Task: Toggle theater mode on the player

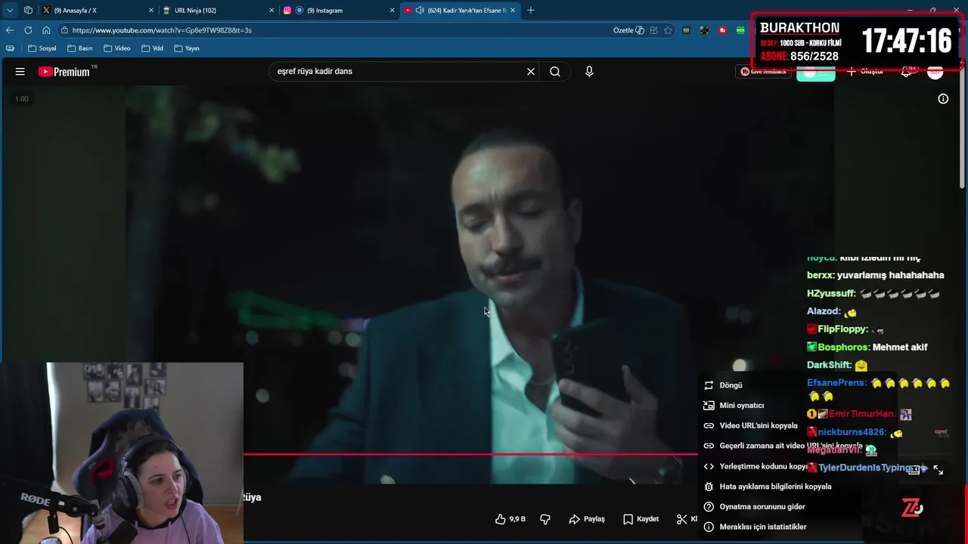Action: coord(914,469)
